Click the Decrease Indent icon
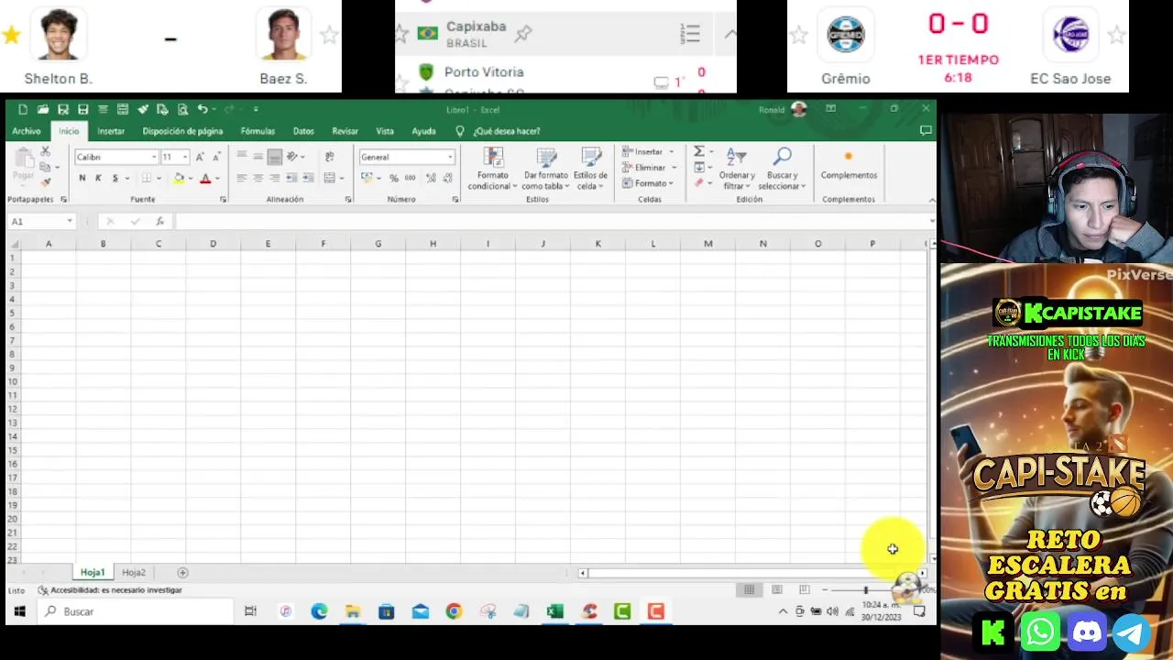This screenshot has height=660, width=1173. click(291, 178)
